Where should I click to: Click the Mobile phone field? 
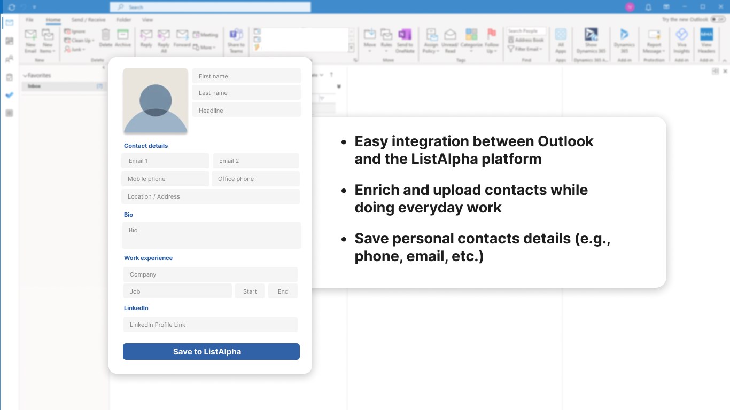165,179
